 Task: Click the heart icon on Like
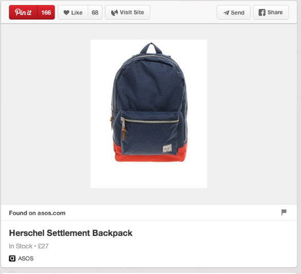pyautogui.click(x=66, y=13)
